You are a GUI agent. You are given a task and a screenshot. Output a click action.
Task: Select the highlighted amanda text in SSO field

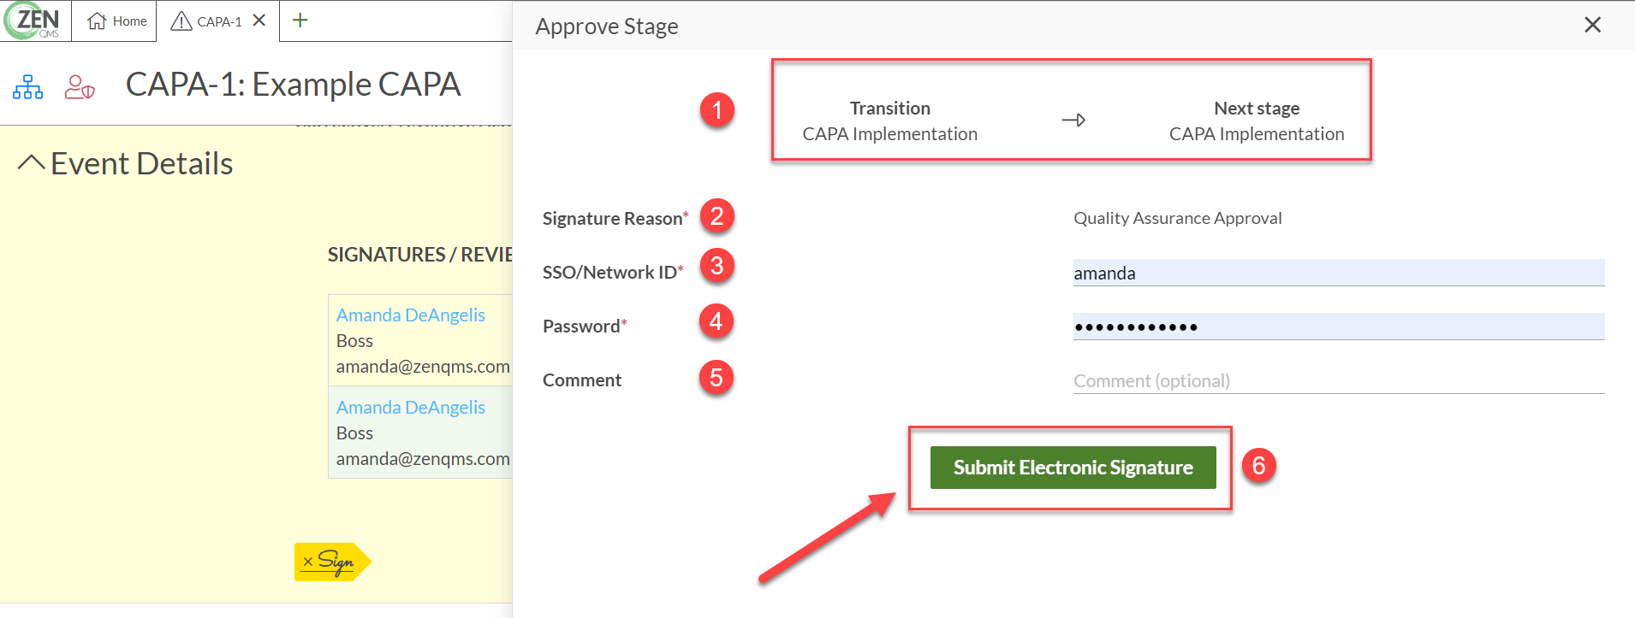coord(1104,272)
